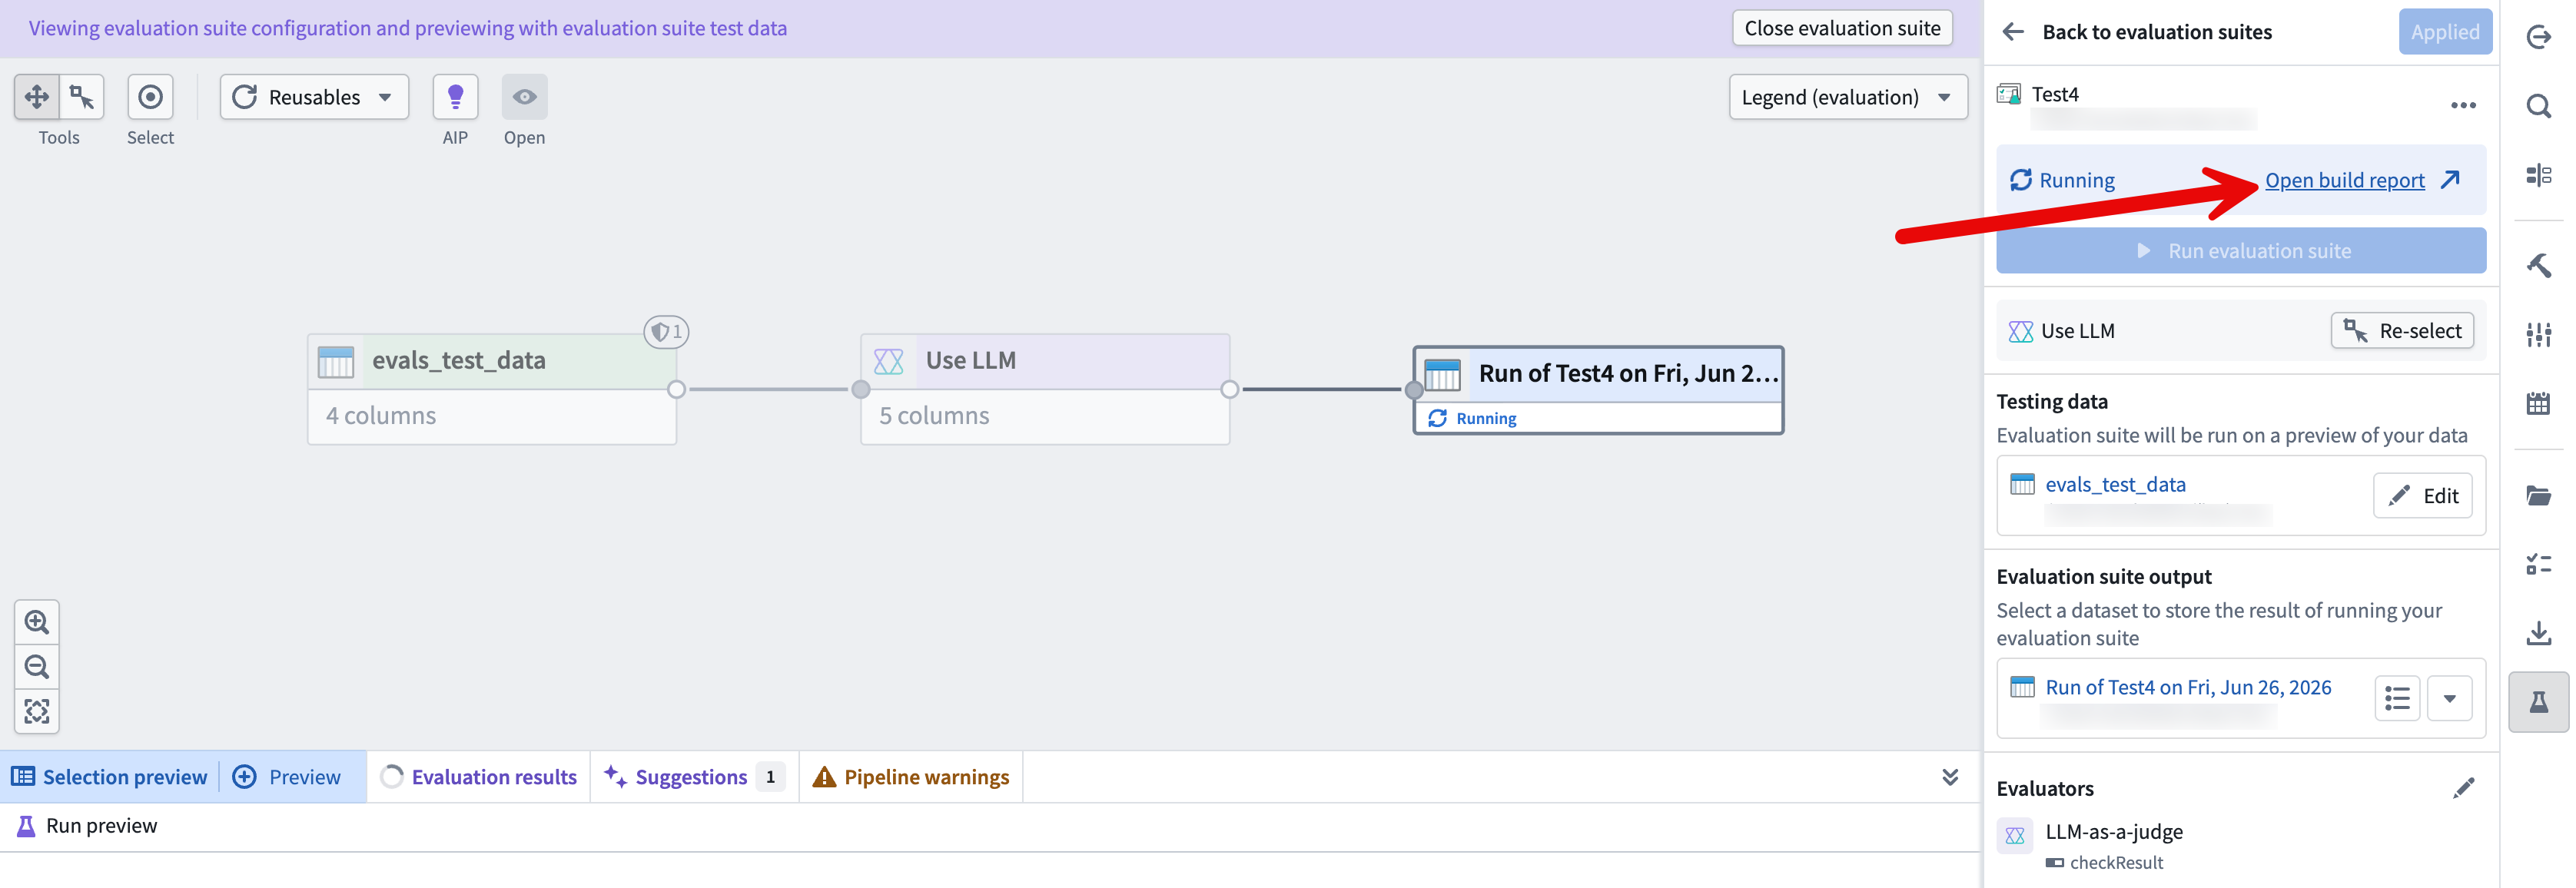
Task: Open the search sidebar icon
Action: click(2538, 106)
